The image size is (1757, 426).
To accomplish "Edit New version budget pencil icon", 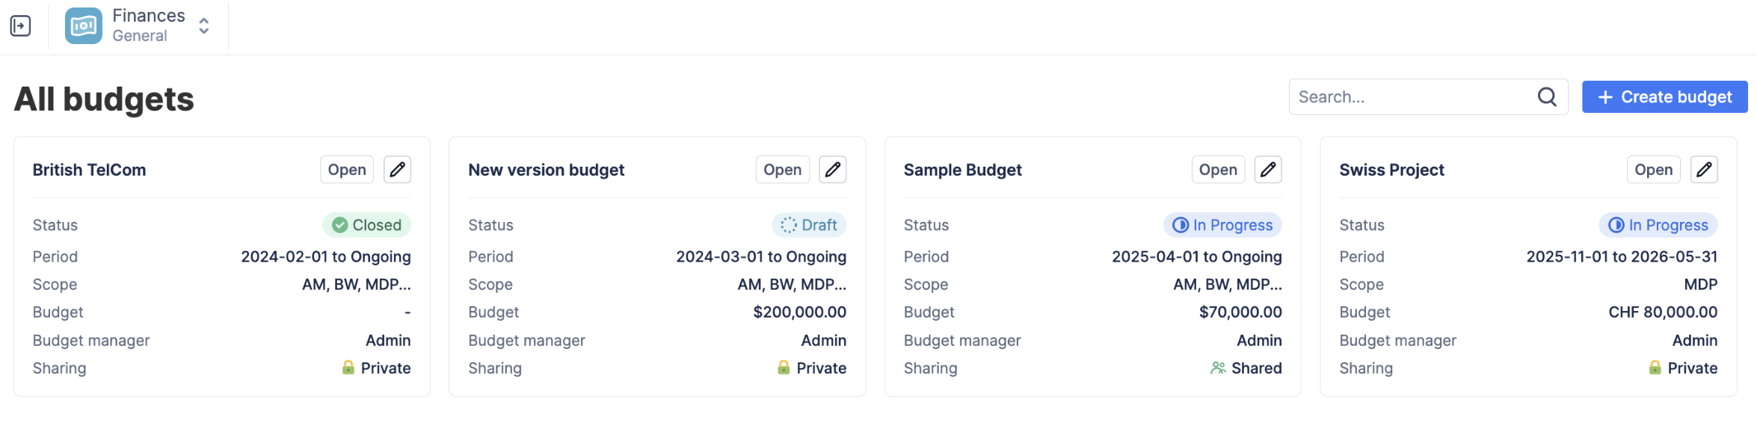I will pos(832,170).
